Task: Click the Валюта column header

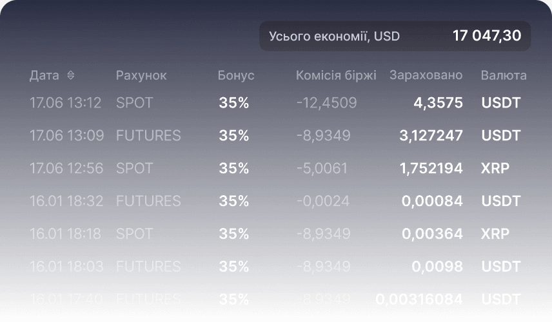Action: tap(504, 75)
